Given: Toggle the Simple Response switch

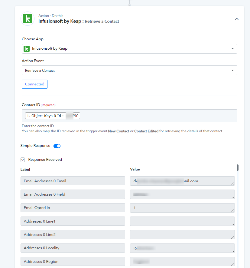Looking at the screenshot, I should (x=57, y=146).
